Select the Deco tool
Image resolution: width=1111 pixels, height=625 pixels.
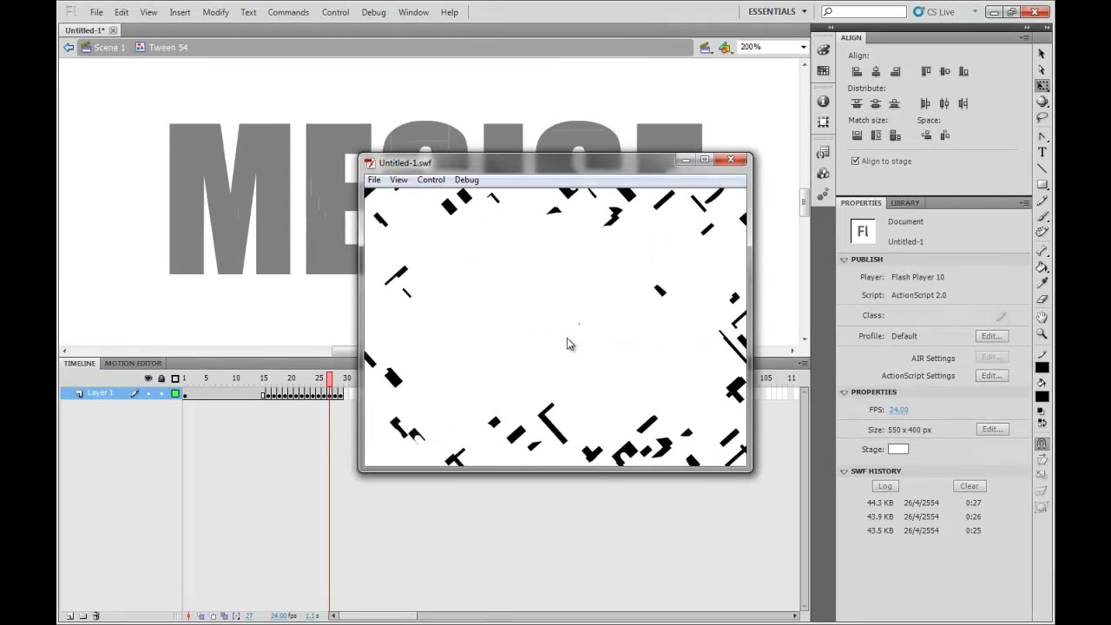point(1042,233)
